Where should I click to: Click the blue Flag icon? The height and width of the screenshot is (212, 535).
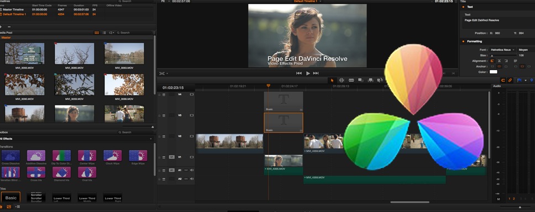[520, 81]
